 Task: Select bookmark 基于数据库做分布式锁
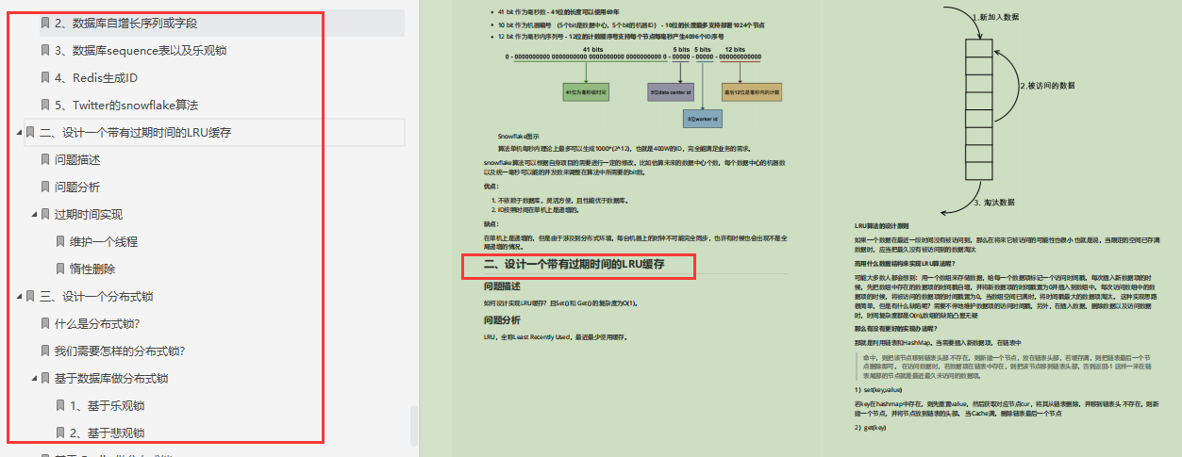[111, 378]
